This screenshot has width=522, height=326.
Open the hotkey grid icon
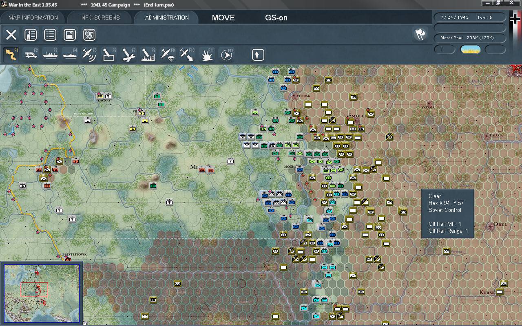point(89,35)
